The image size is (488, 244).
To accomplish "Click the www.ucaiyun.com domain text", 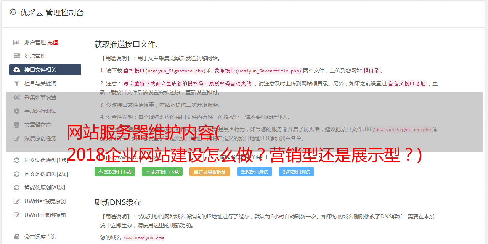I will pyautogui.click(x=144, y=238).
